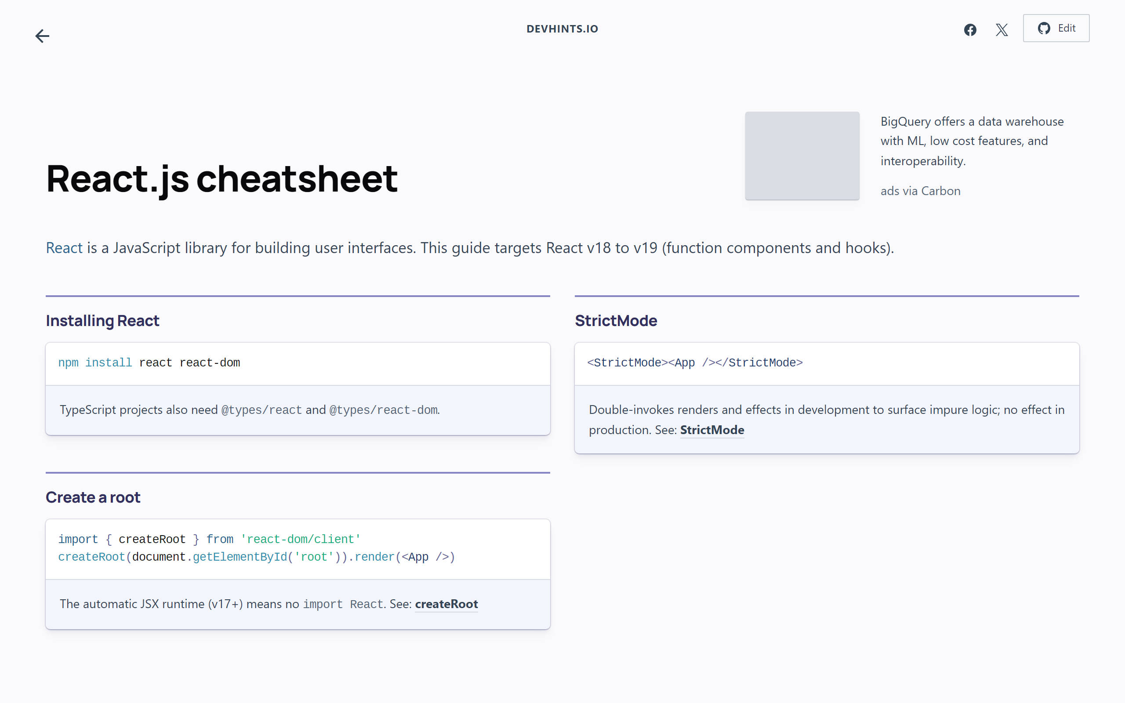The image size is (1125, 703).
Task: Click the createRoot(document.getElementById render line
Action: click(256, 557)
